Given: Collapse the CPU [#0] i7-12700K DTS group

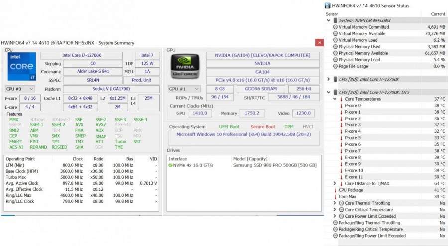Looking at the screenshot, I should click(x=329, y=92).
